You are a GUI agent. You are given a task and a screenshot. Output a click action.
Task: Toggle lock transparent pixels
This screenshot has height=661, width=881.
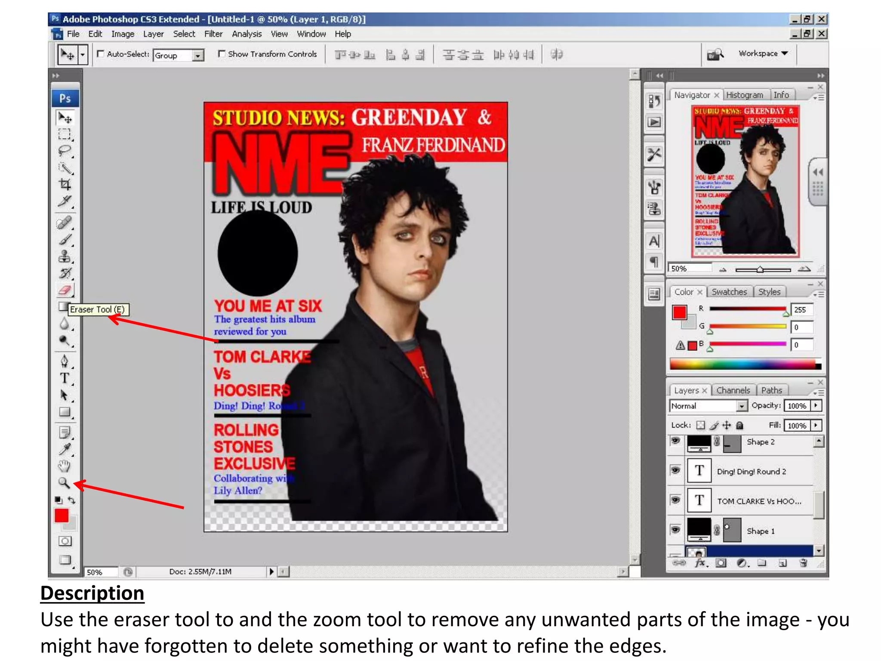pos(701,425)
